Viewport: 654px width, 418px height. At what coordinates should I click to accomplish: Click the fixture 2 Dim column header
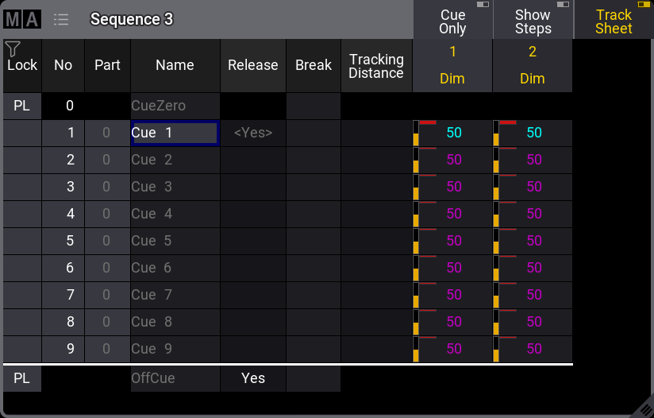[x=532, y=66]
